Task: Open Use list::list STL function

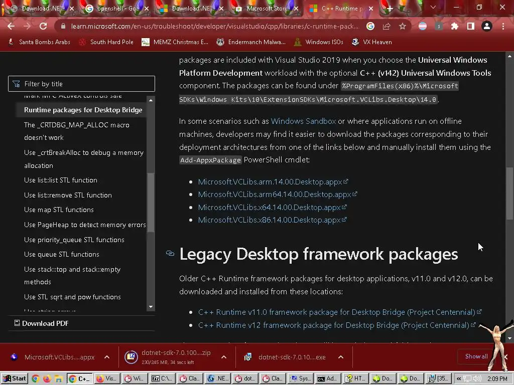Action: (x=61, y=180)
